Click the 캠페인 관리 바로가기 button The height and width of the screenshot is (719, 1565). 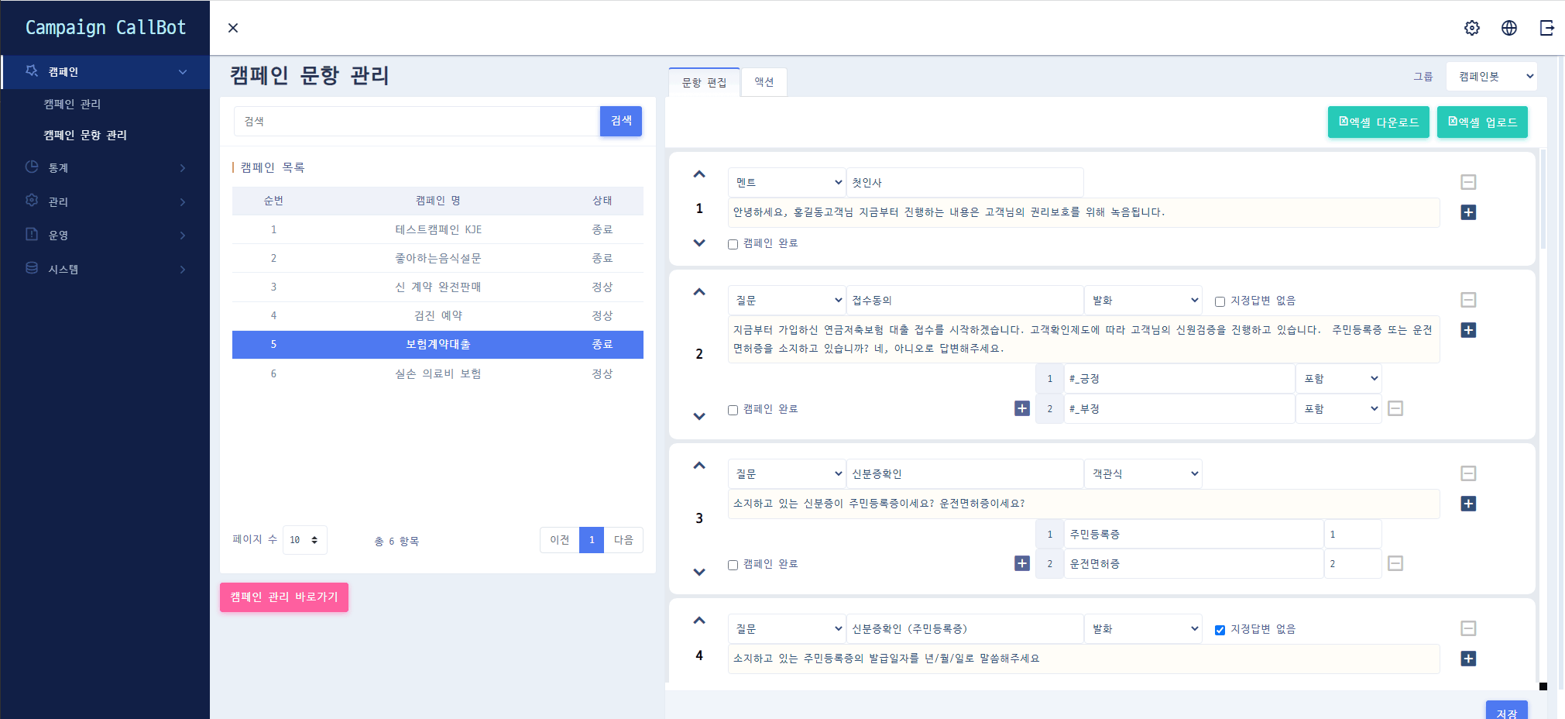click(284, 597)
